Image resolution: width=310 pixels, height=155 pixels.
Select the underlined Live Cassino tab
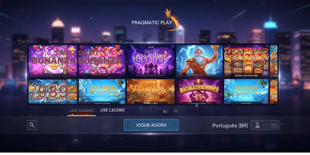[82, 111]
